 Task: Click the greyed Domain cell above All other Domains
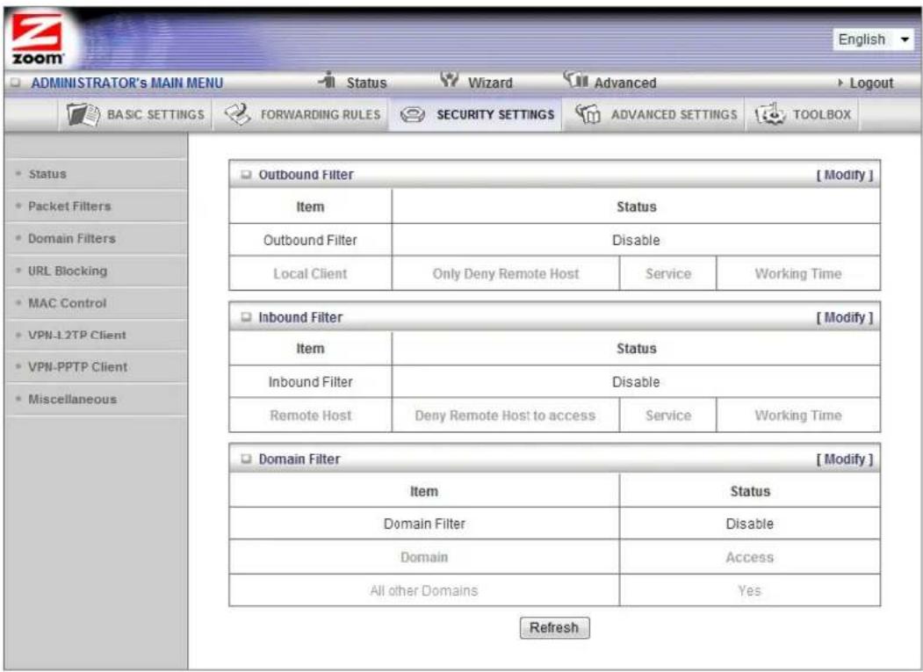pos(424,558)
